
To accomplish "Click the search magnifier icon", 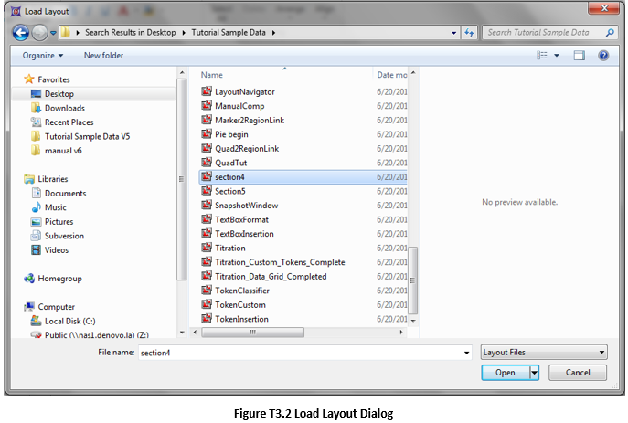I will pyautogui.click(x=611, y=33).
